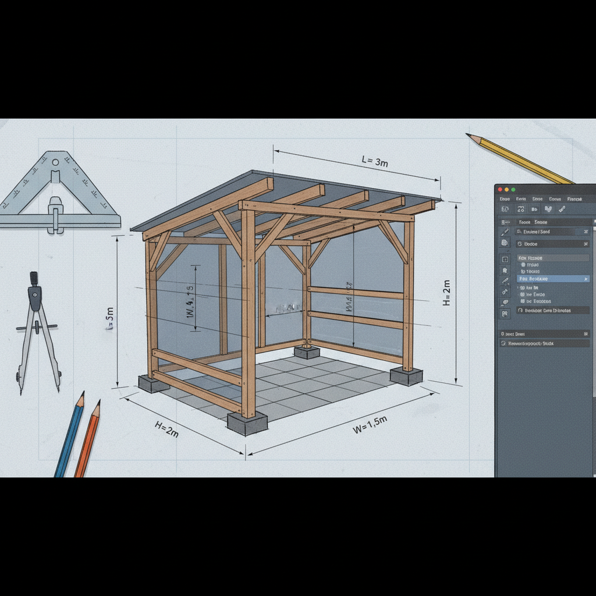The width and height of the screenshot is (596, 596).
Task: Open the first menu in the panel menu bar
Action: coord(505,199)
